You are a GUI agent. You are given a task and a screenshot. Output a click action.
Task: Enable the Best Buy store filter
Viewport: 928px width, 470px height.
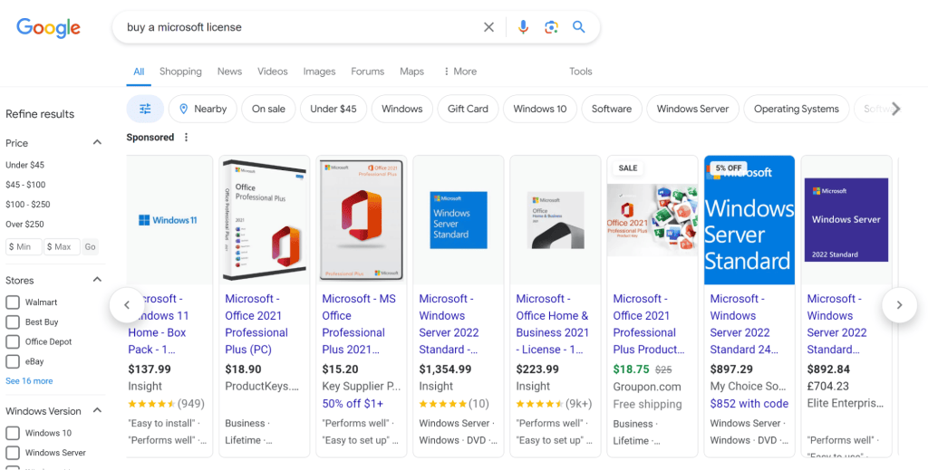(x=13, y=322)
